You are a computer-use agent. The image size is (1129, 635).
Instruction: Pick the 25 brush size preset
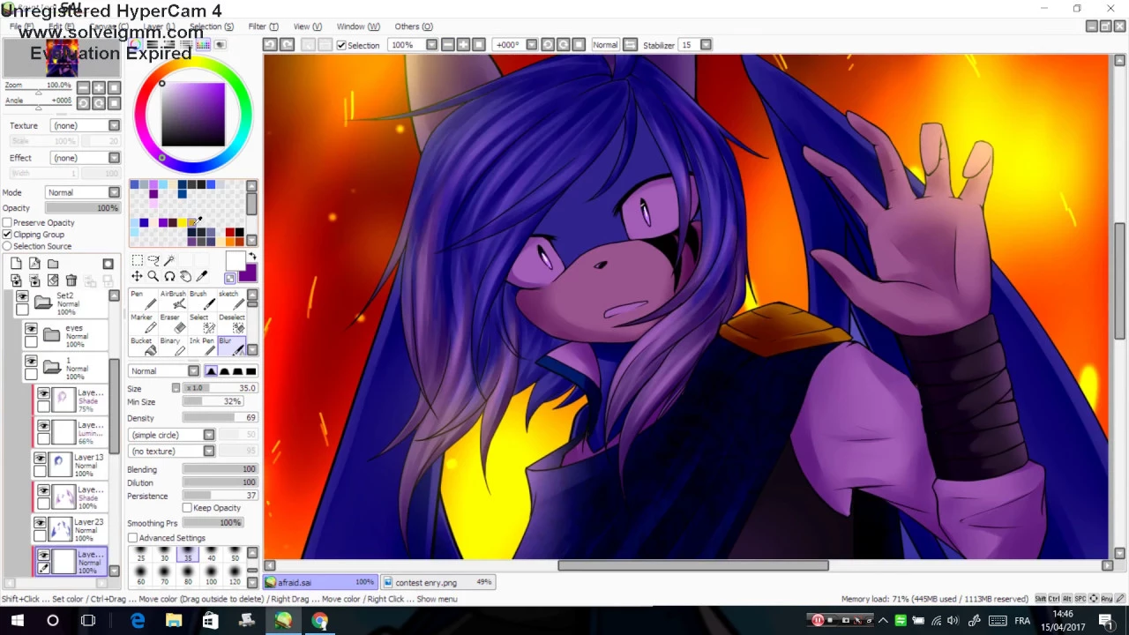coord(141,555)
